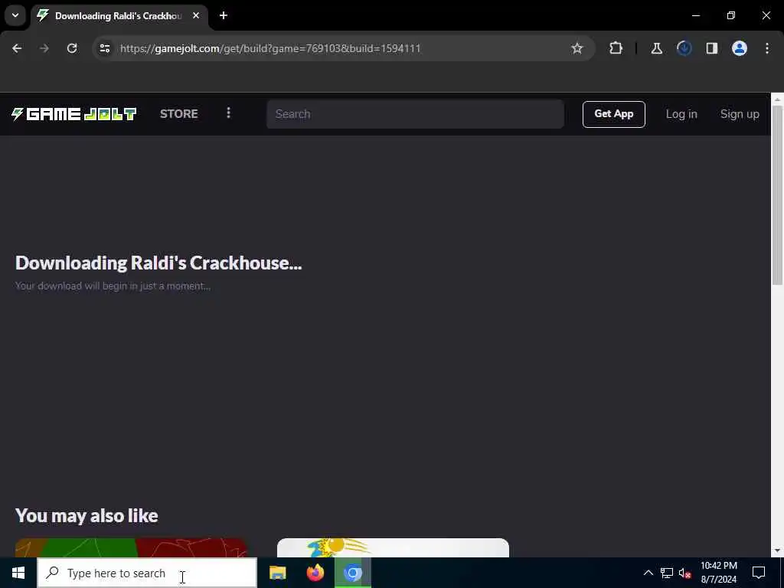Focus the Game Jolt Search field

[x=415, y=114]
